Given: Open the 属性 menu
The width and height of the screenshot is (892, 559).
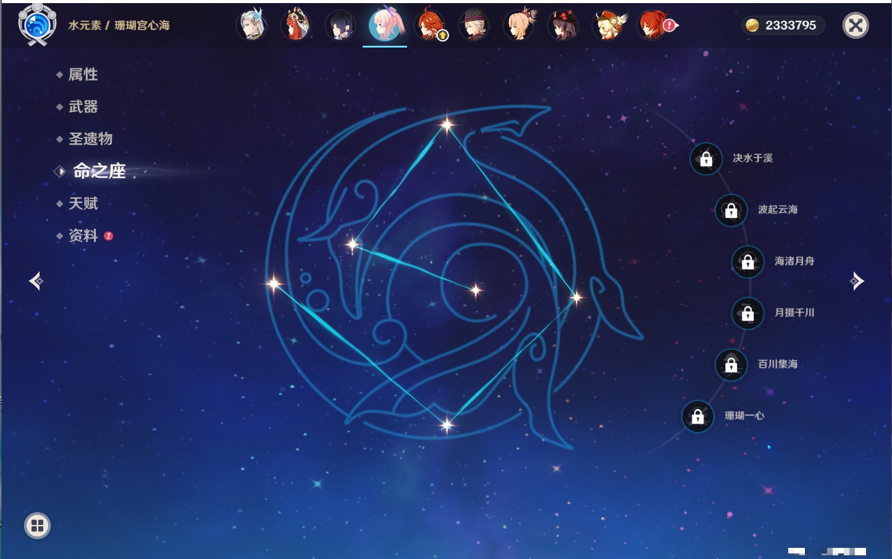Looking at the screenshot, I should point(83,75).
